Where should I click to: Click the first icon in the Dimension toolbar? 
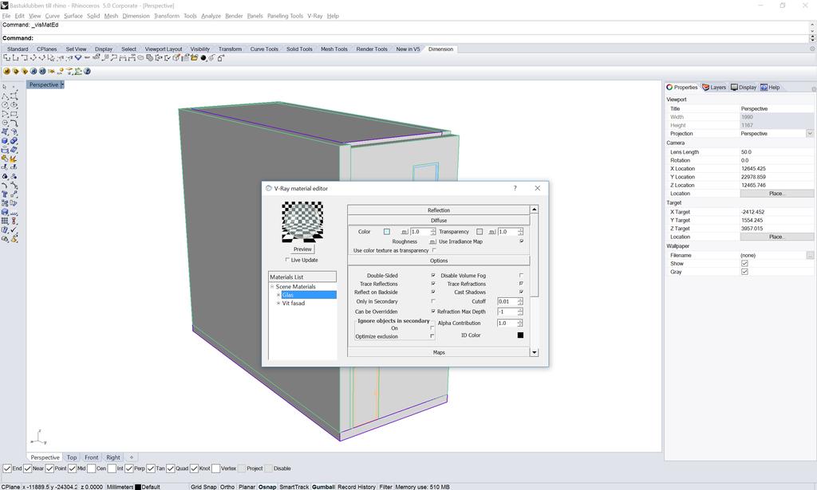(6, 57)
